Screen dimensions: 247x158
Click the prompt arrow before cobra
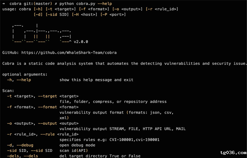(4, 4)
